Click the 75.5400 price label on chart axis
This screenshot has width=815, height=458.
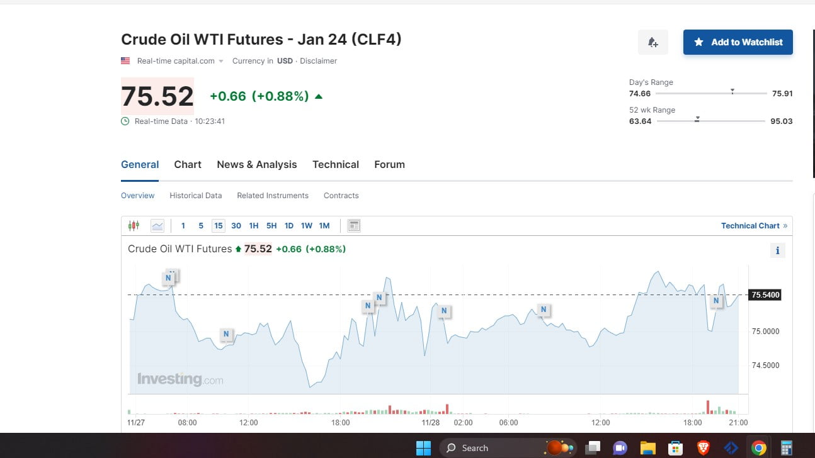point(765,294)
